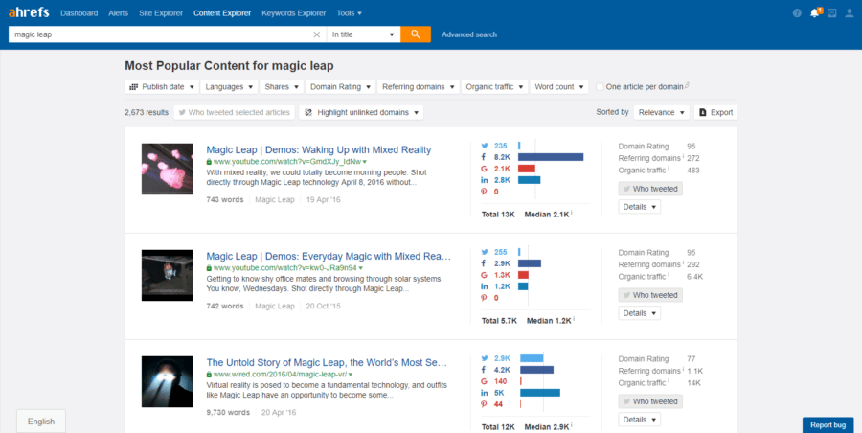
Task: Change the Sorted by Relevance dropdown
Action: coord(661,112)
